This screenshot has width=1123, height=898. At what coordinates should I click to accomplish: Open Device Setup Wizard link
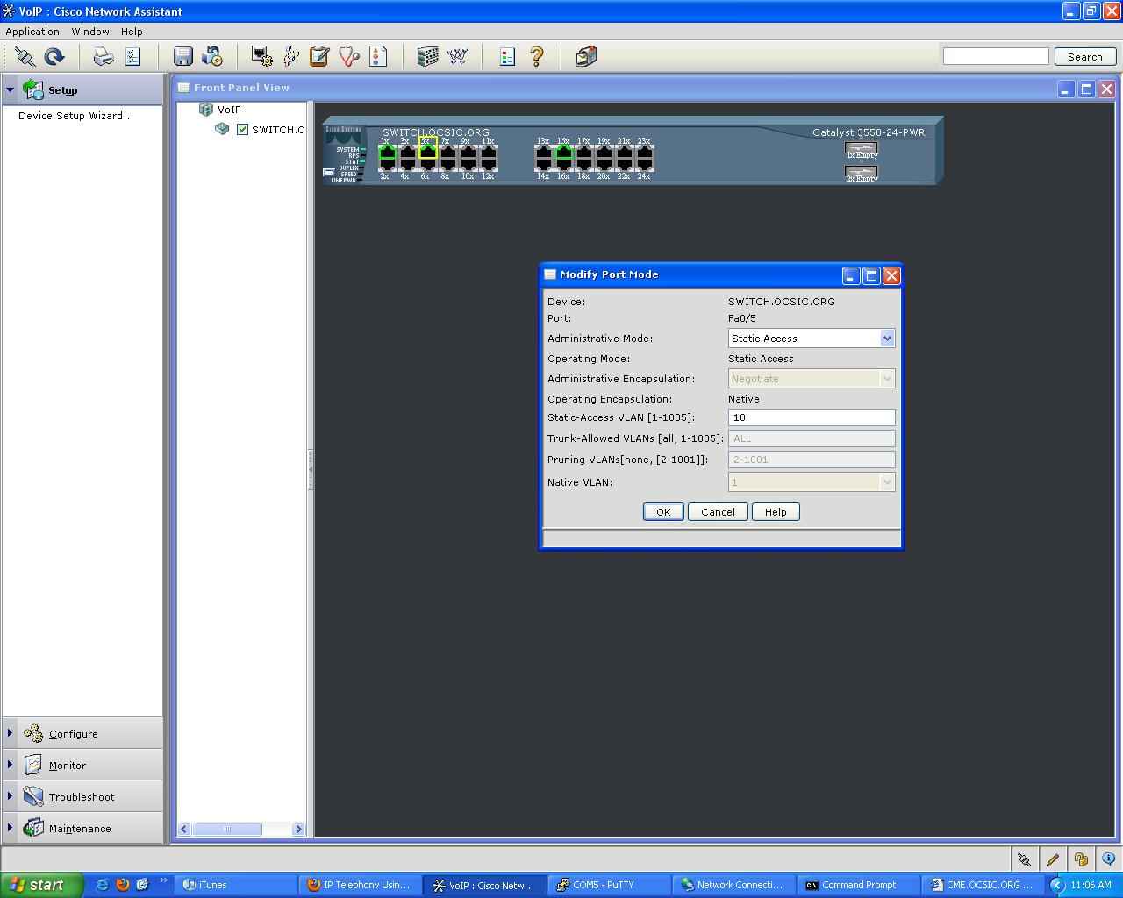pyautogui.click(x=76, y=116)
